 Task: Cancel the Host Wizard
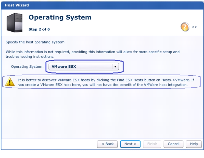point(173,144)
